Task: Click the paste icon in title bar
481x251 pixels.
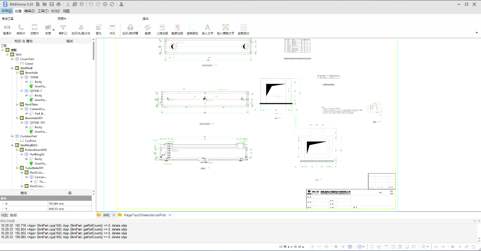Action: click(x=81, y=4)
